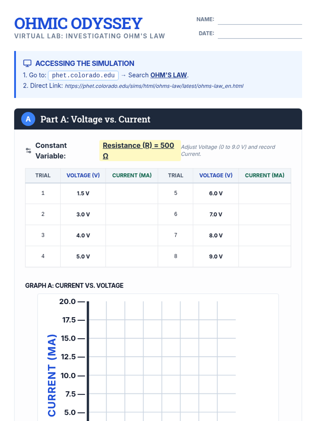Click the OHMIC ODYSSEY title
This screenshot has height=421, width=316.
78,23
